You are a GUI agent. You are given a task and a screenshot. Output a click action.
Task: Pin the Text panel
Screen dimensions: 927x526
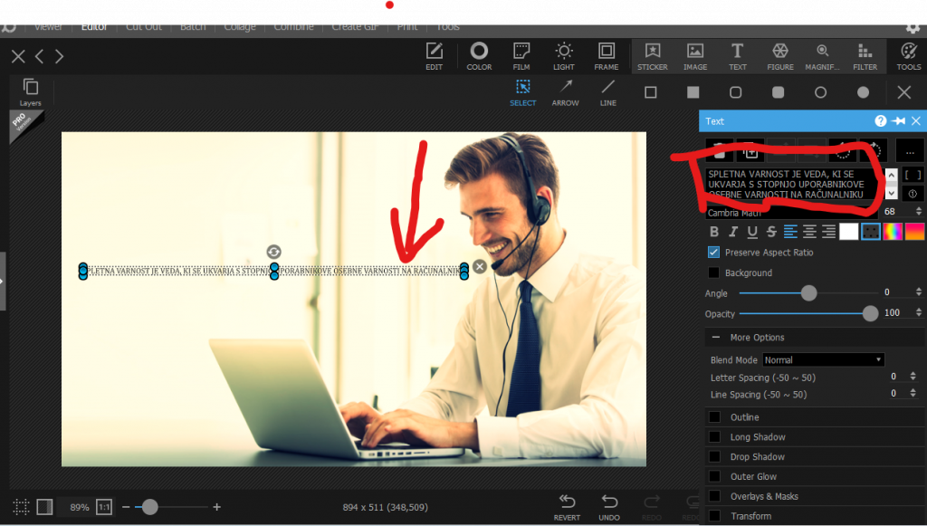tap(899, 121)
